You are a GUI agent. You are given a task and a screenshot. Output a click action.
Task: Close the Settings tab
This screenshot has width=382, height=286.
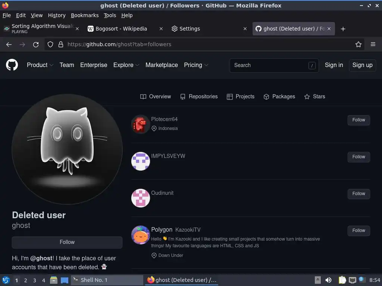tap(245, 29)
